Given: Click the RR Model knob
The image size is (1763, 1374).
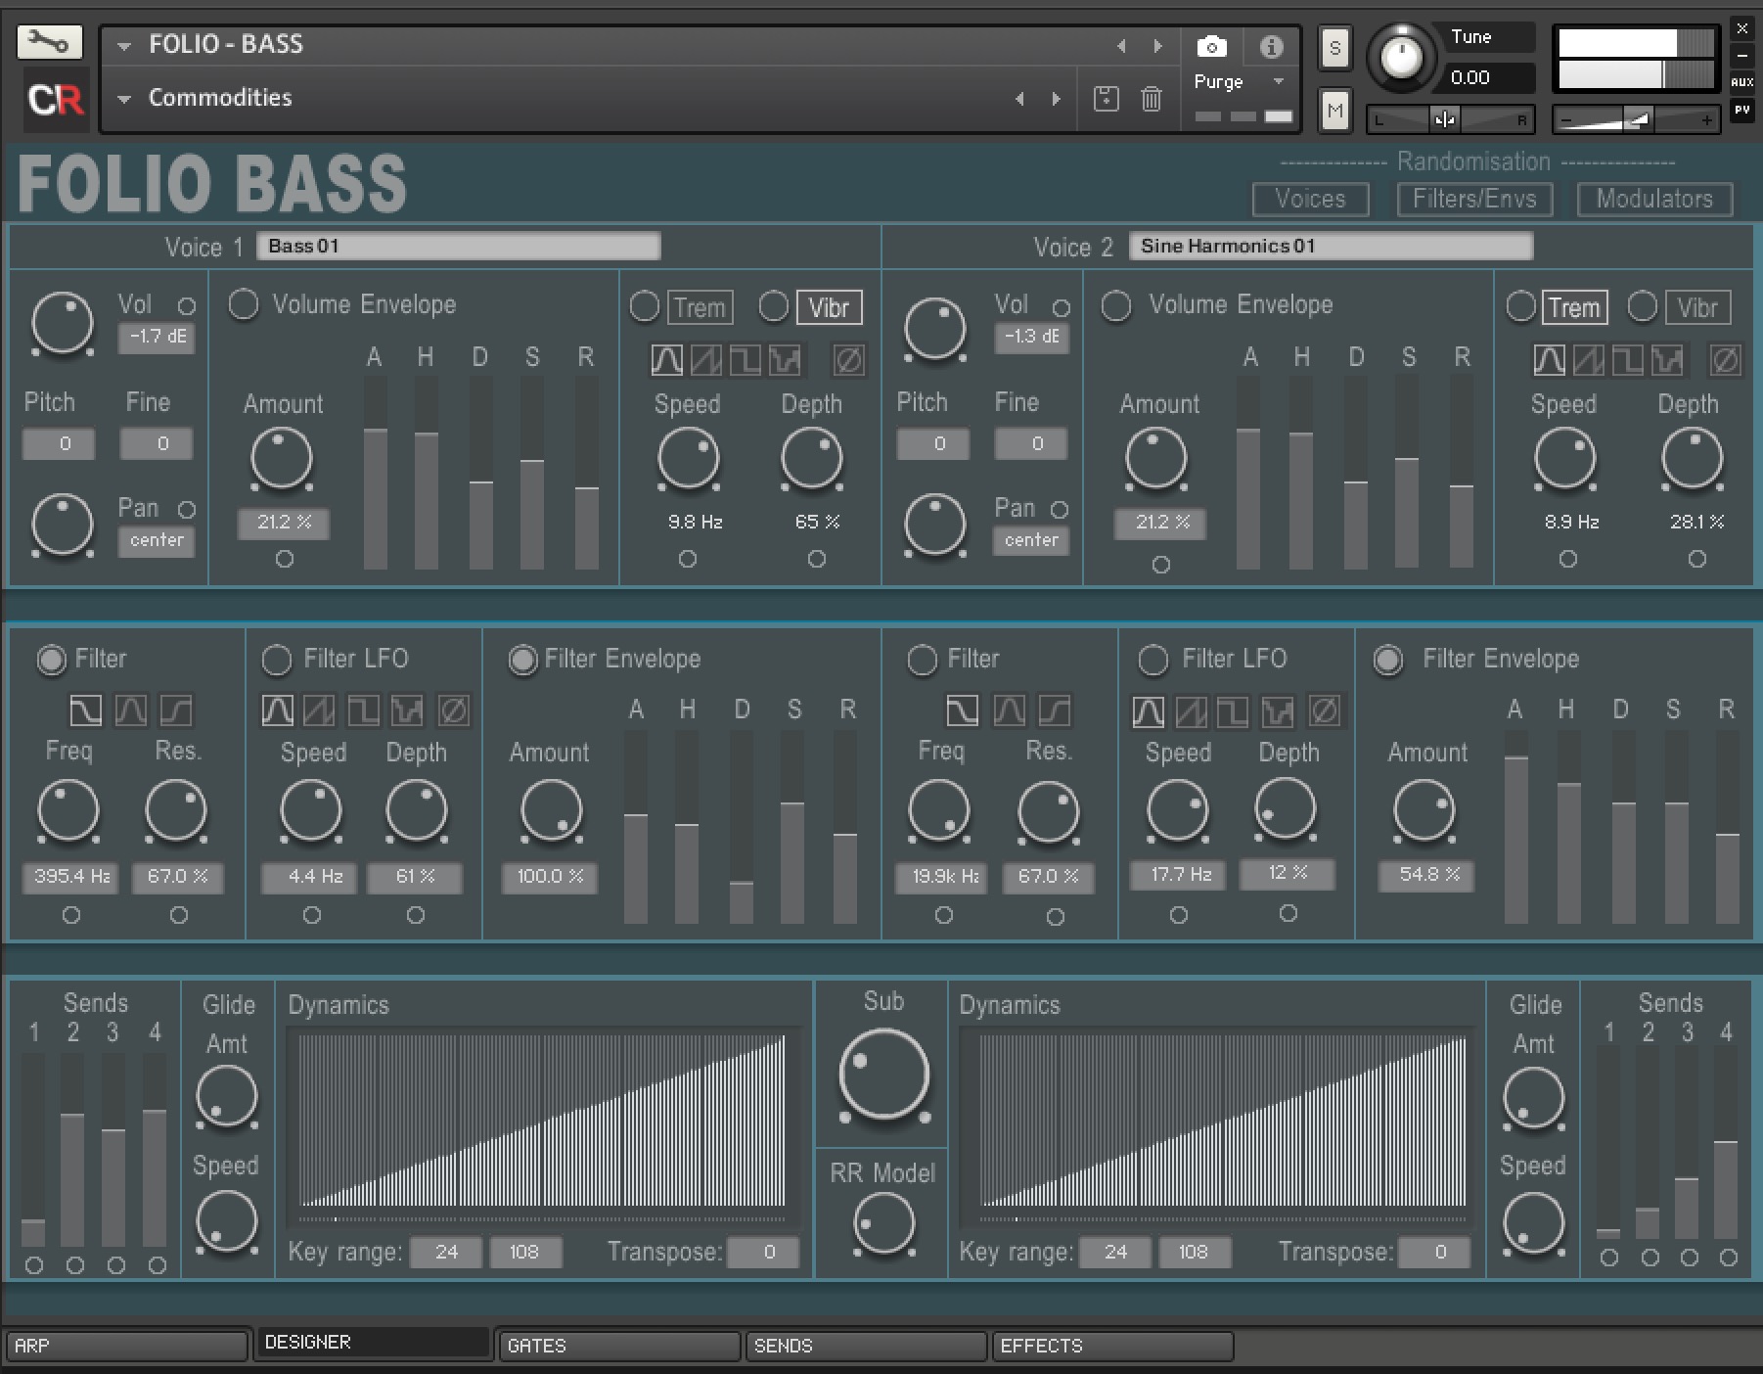Looking at the screenshot, I should tap(883, 1224).
